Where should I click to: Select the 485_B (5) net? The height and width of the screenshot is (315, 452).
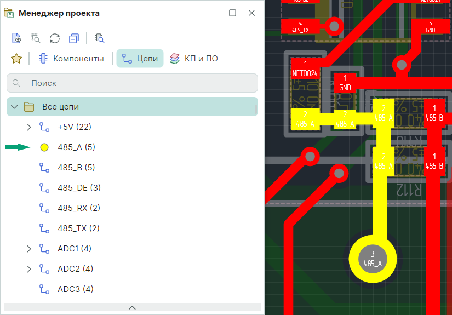pos(76,168)
